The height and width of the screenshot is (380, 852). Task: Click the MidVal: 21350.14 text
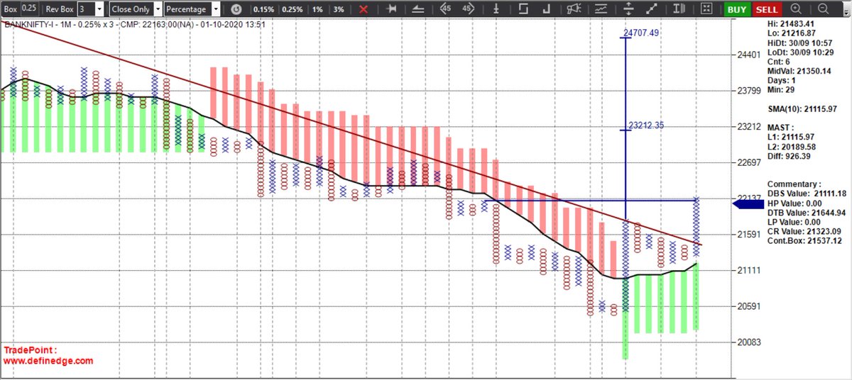click(x=799, y=71)
